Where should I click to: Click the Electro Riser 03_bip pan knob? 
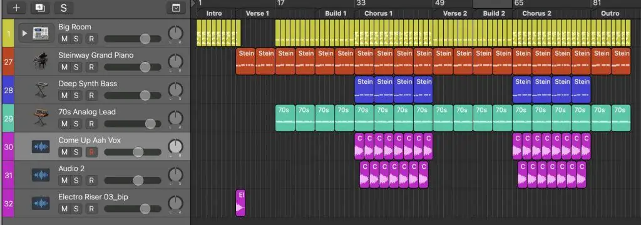(x=175, y=203)
